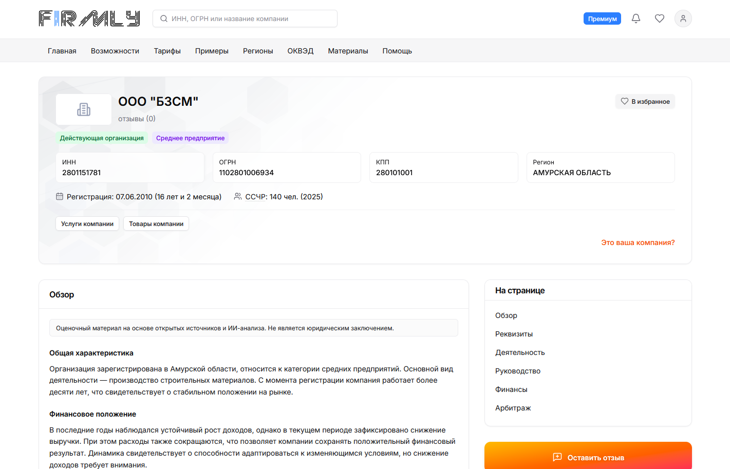Click ССЧР: 140 чел. (2025) text
Viewport: 730px width, 469px height.
click(x=284, y=197)
